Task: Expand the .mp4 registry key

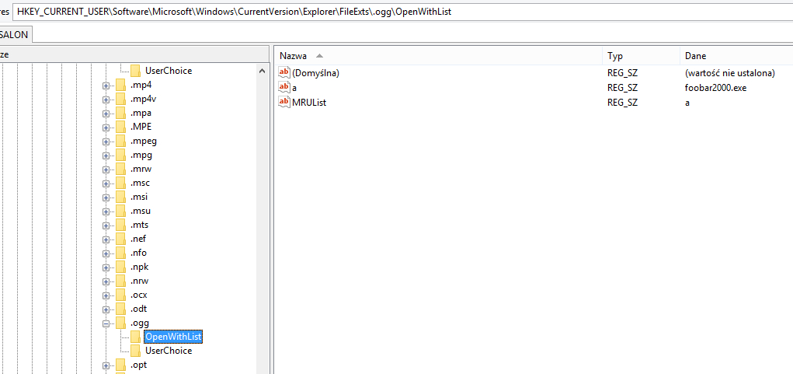Action: tap(106, 86)
